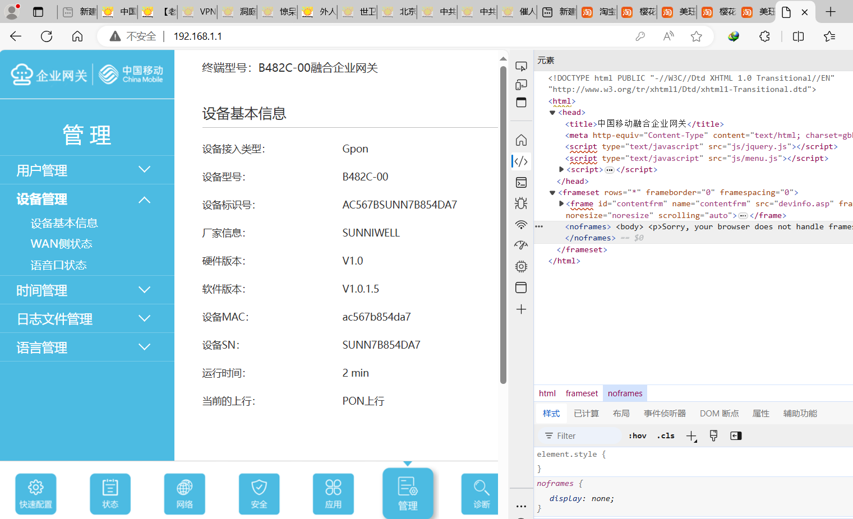Viewport: 853px width, 519px height.
Task: Open the 诊断 diagnostics section
Action: [481, 494]
